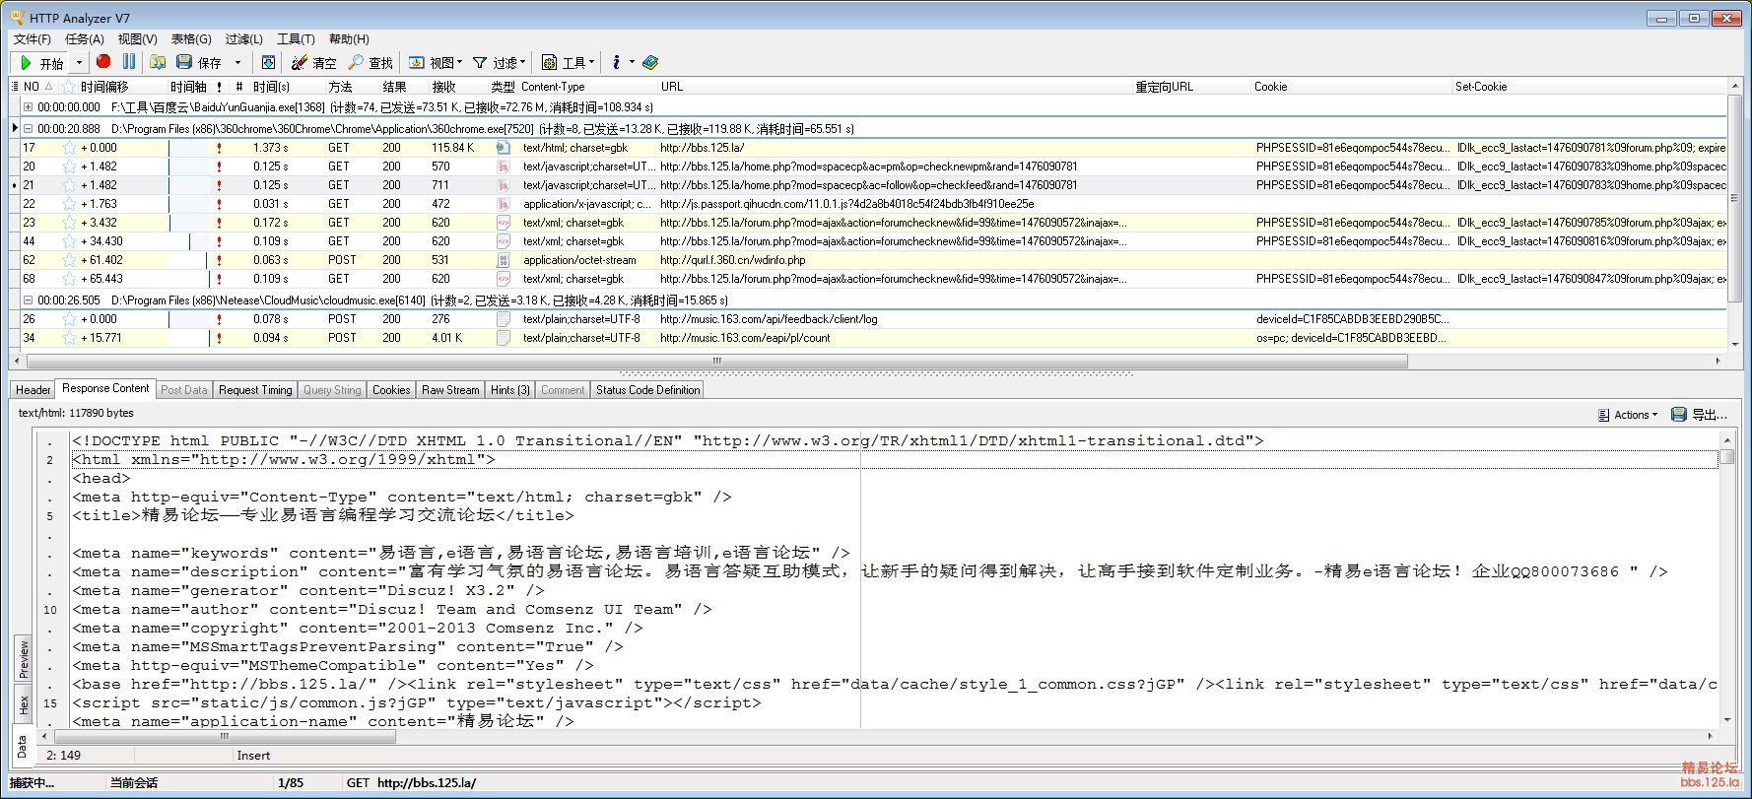Click the help book icon in toolbar
Image resolution: width=1752 pixels, height=799 pixels.
[x=650, y=62]
